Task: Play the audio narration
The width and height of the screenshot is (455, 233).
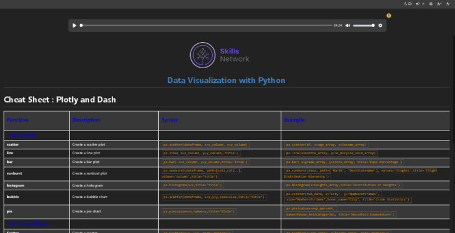Action: [74, 25]
